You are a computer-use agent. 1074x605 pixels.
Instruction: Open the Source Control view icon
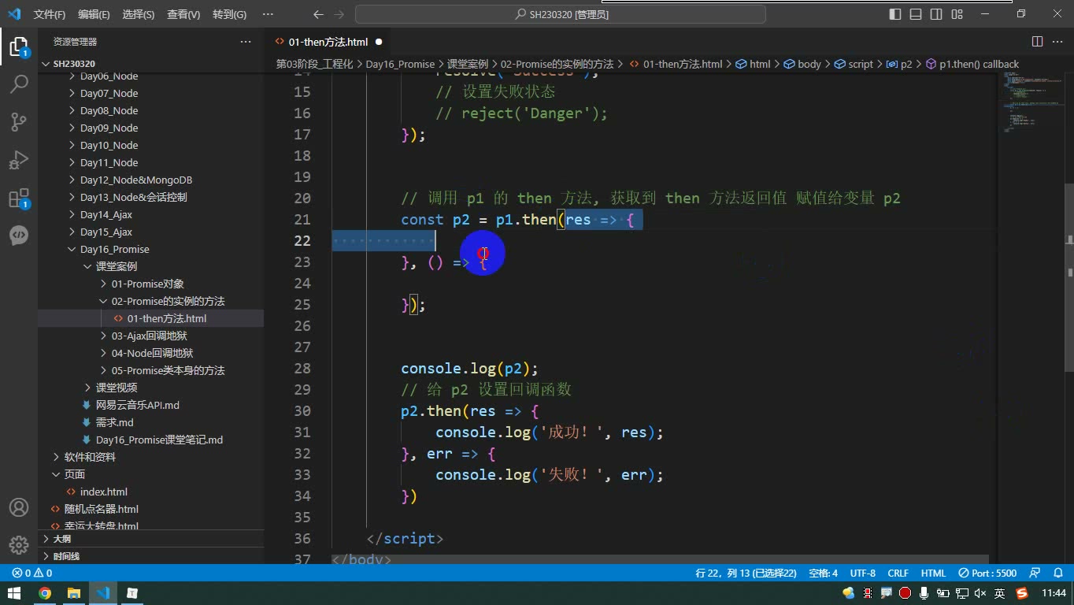pos(19,121)
